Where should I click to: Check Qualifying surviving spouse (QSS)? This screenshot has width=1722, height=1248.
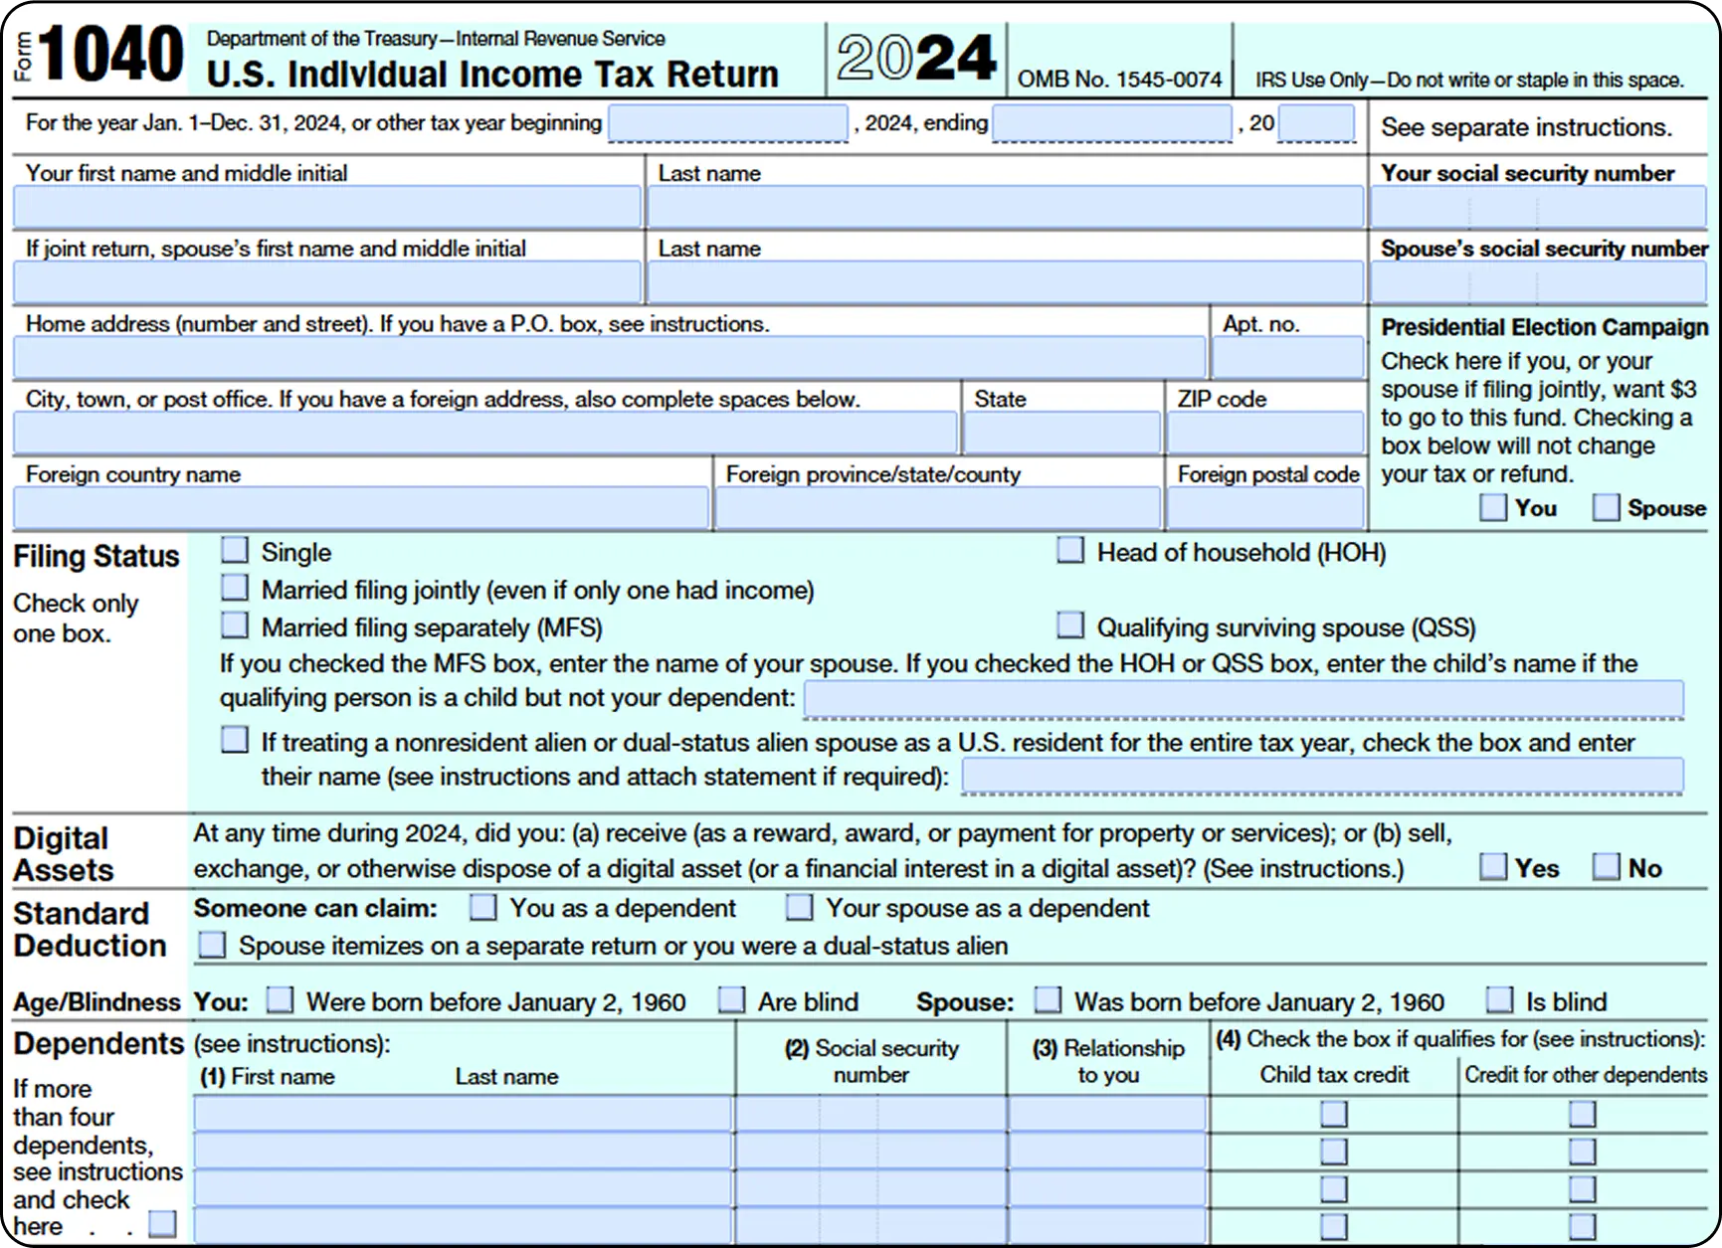(x=1070, y=624)
